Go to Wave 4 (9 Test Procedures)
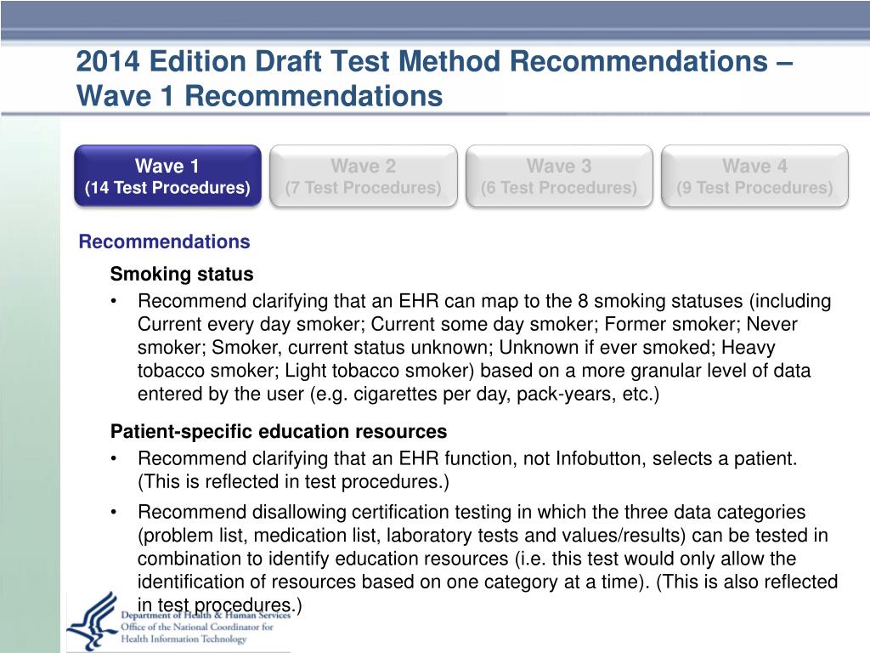Screen dimensions: 870x653 754,176
